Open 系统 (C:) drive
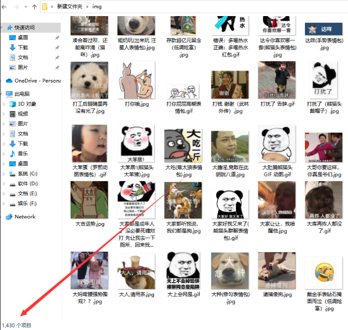348x330 pixels. (x=23, y=174)
